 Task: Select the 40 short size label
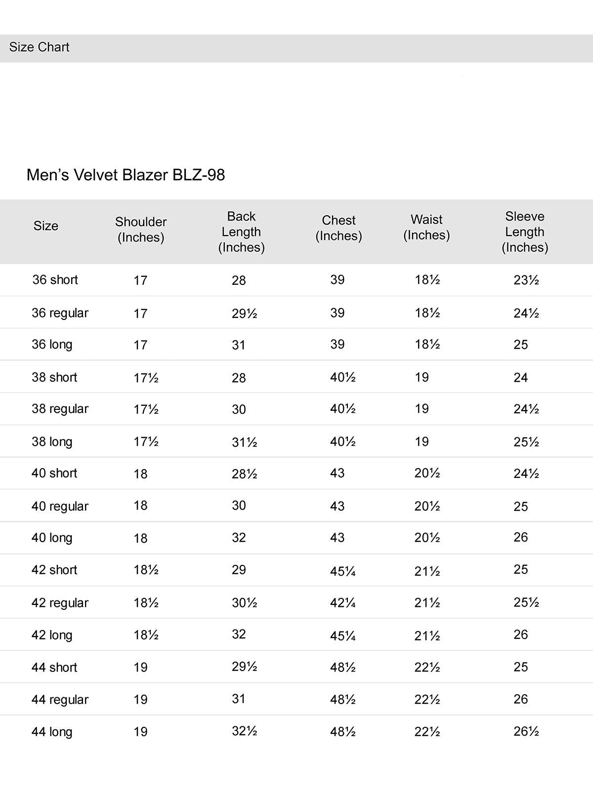tap(54, 474)
